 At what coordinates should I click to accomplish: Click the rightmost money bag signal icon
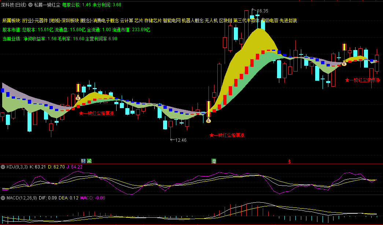[x=344, y=64]
